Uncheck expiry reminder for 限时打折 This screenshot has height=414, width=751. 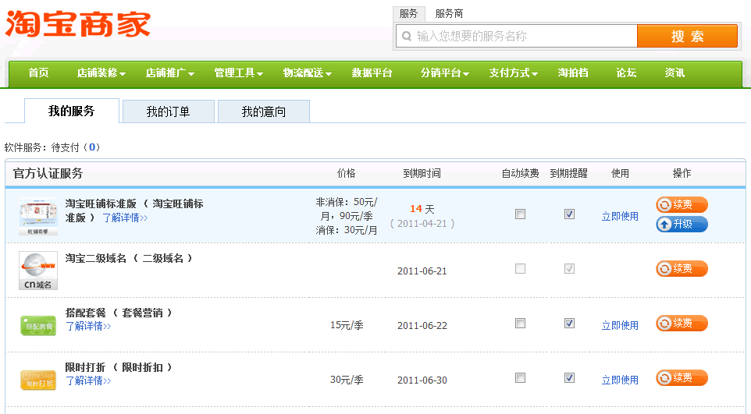click(569, 377)
